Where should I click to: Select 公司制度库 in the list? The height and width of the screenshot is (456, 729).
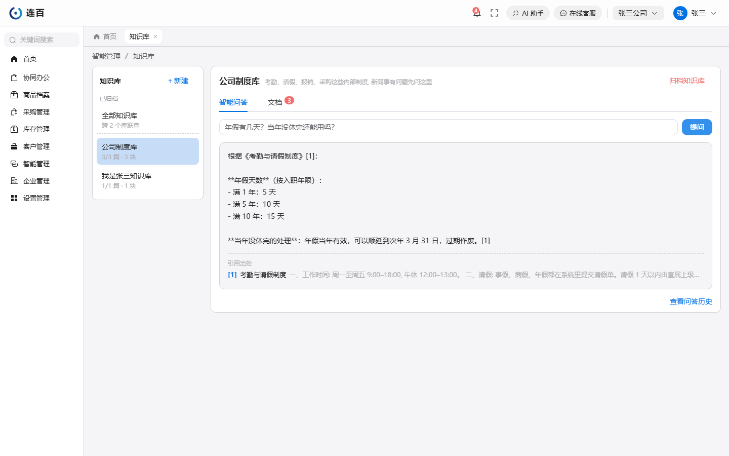click(x=148, y=151)
